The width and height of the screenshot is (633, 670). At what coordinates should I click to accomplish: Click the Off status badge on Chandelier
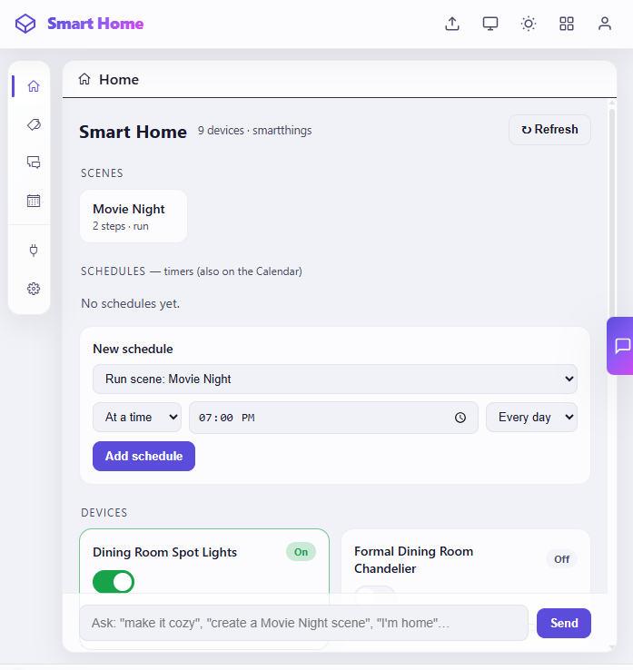[561, 559]
